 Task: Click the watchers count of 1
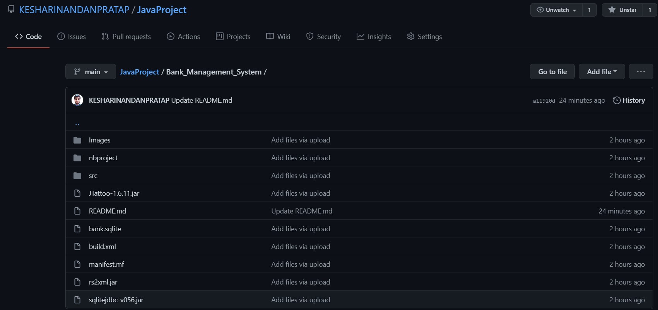click(x=589, y=10)
